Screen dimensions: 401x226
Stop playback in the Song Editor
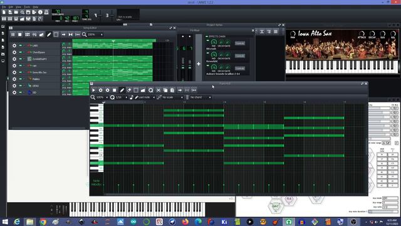click(19, 35)
